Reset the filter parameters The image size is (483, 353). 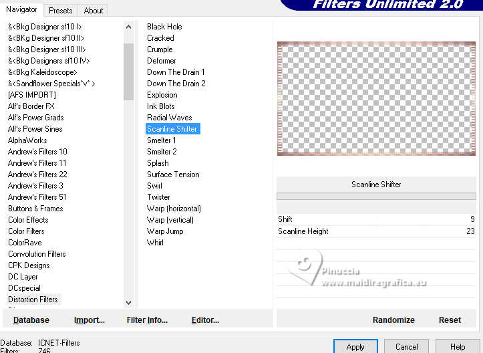coord(450,320)
